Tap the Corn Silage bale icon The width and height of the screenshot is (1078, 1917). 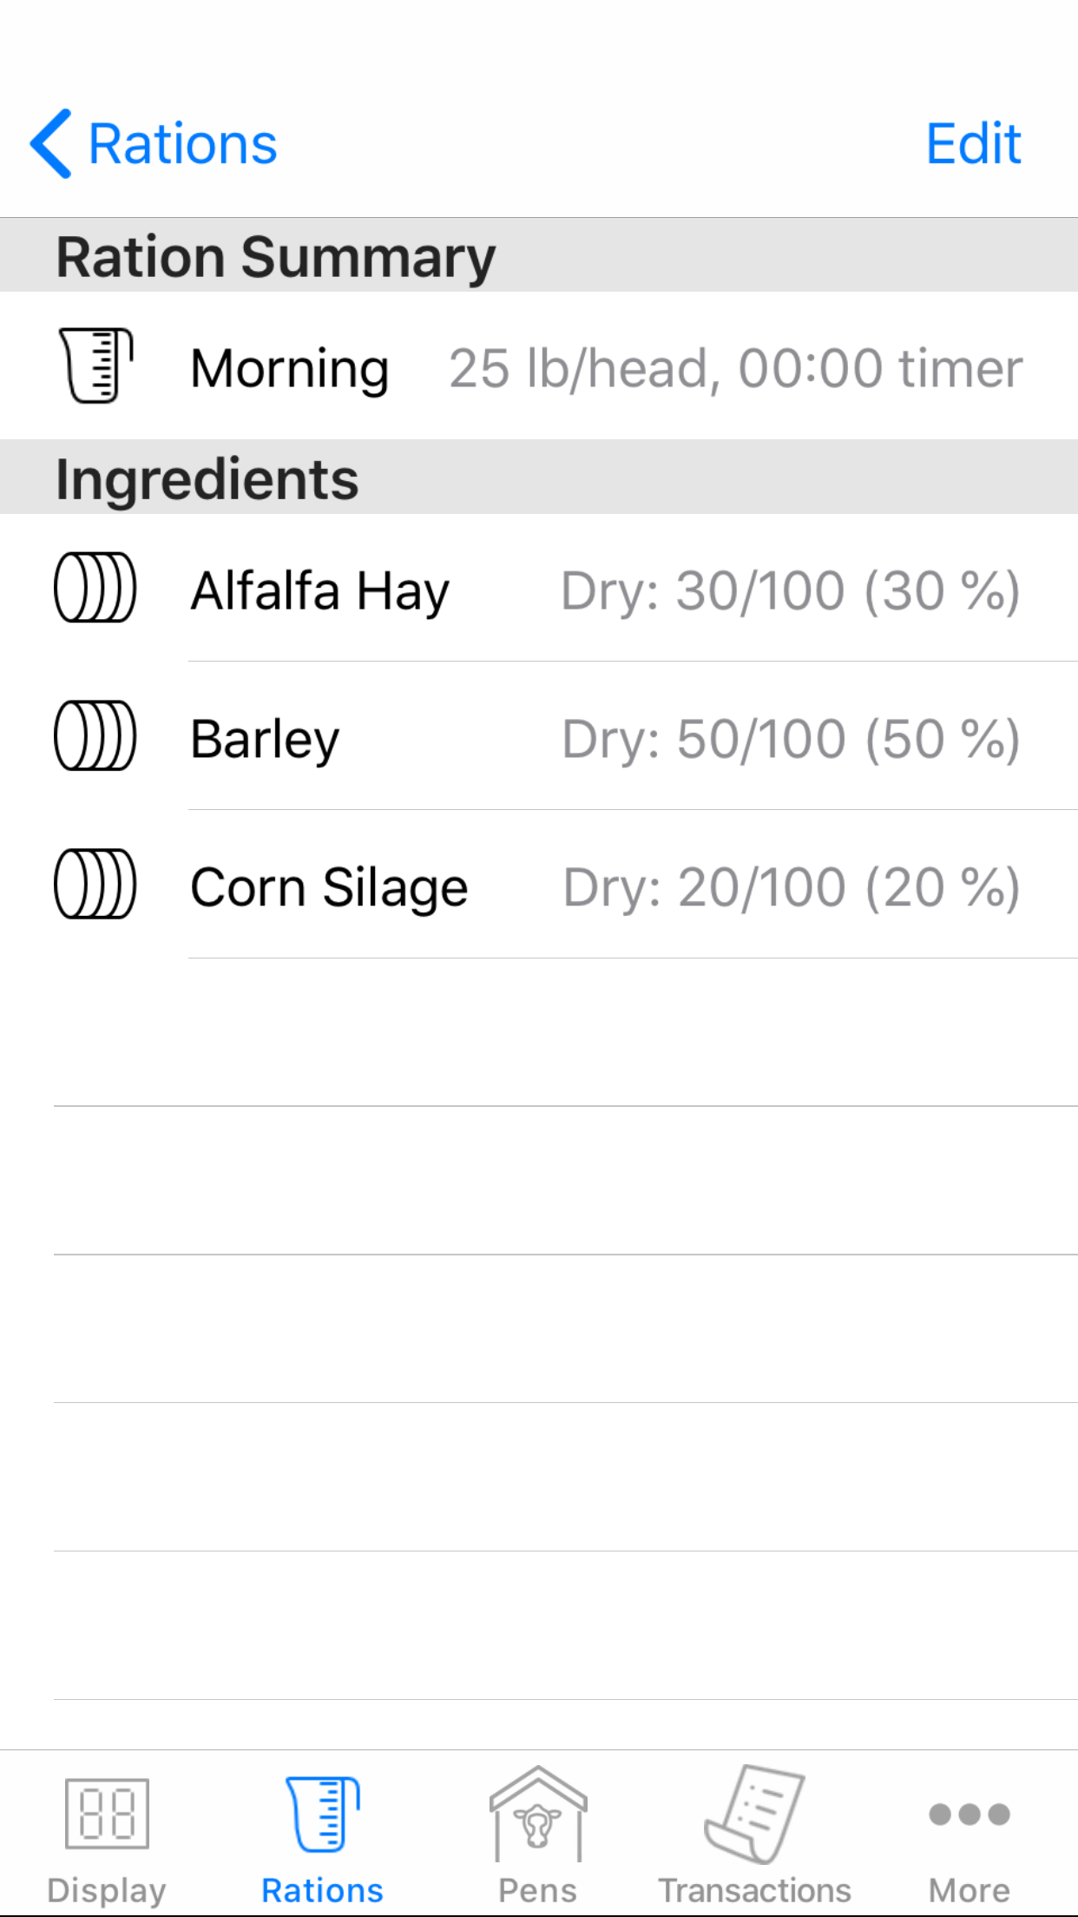pos(95,884)
